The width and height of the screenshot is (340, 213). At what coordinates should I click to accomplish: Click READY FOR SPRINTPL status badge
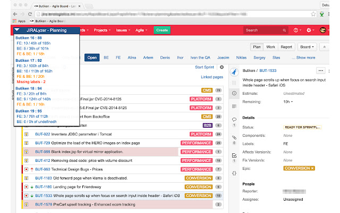point(302,127)
